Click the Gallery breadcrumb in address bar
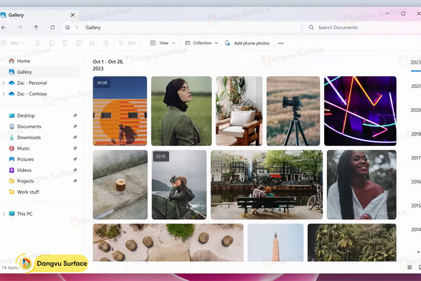Viewport: 421px width, 281px height. coord(93,27)
